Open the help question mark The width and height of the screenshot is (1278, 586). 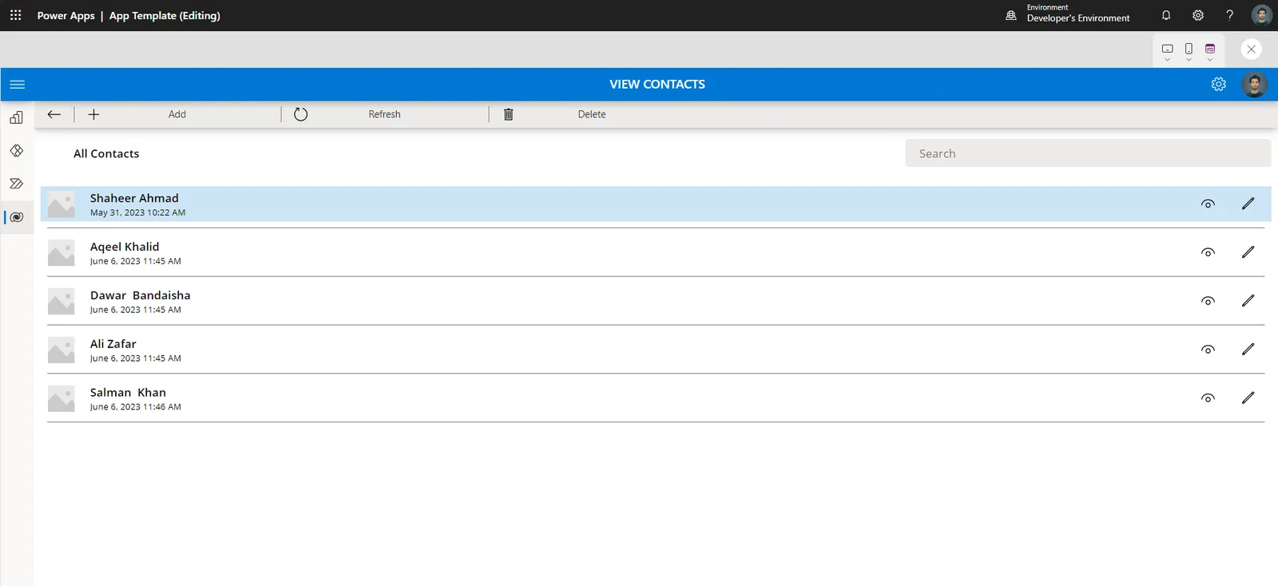[x=1229, y=15]
